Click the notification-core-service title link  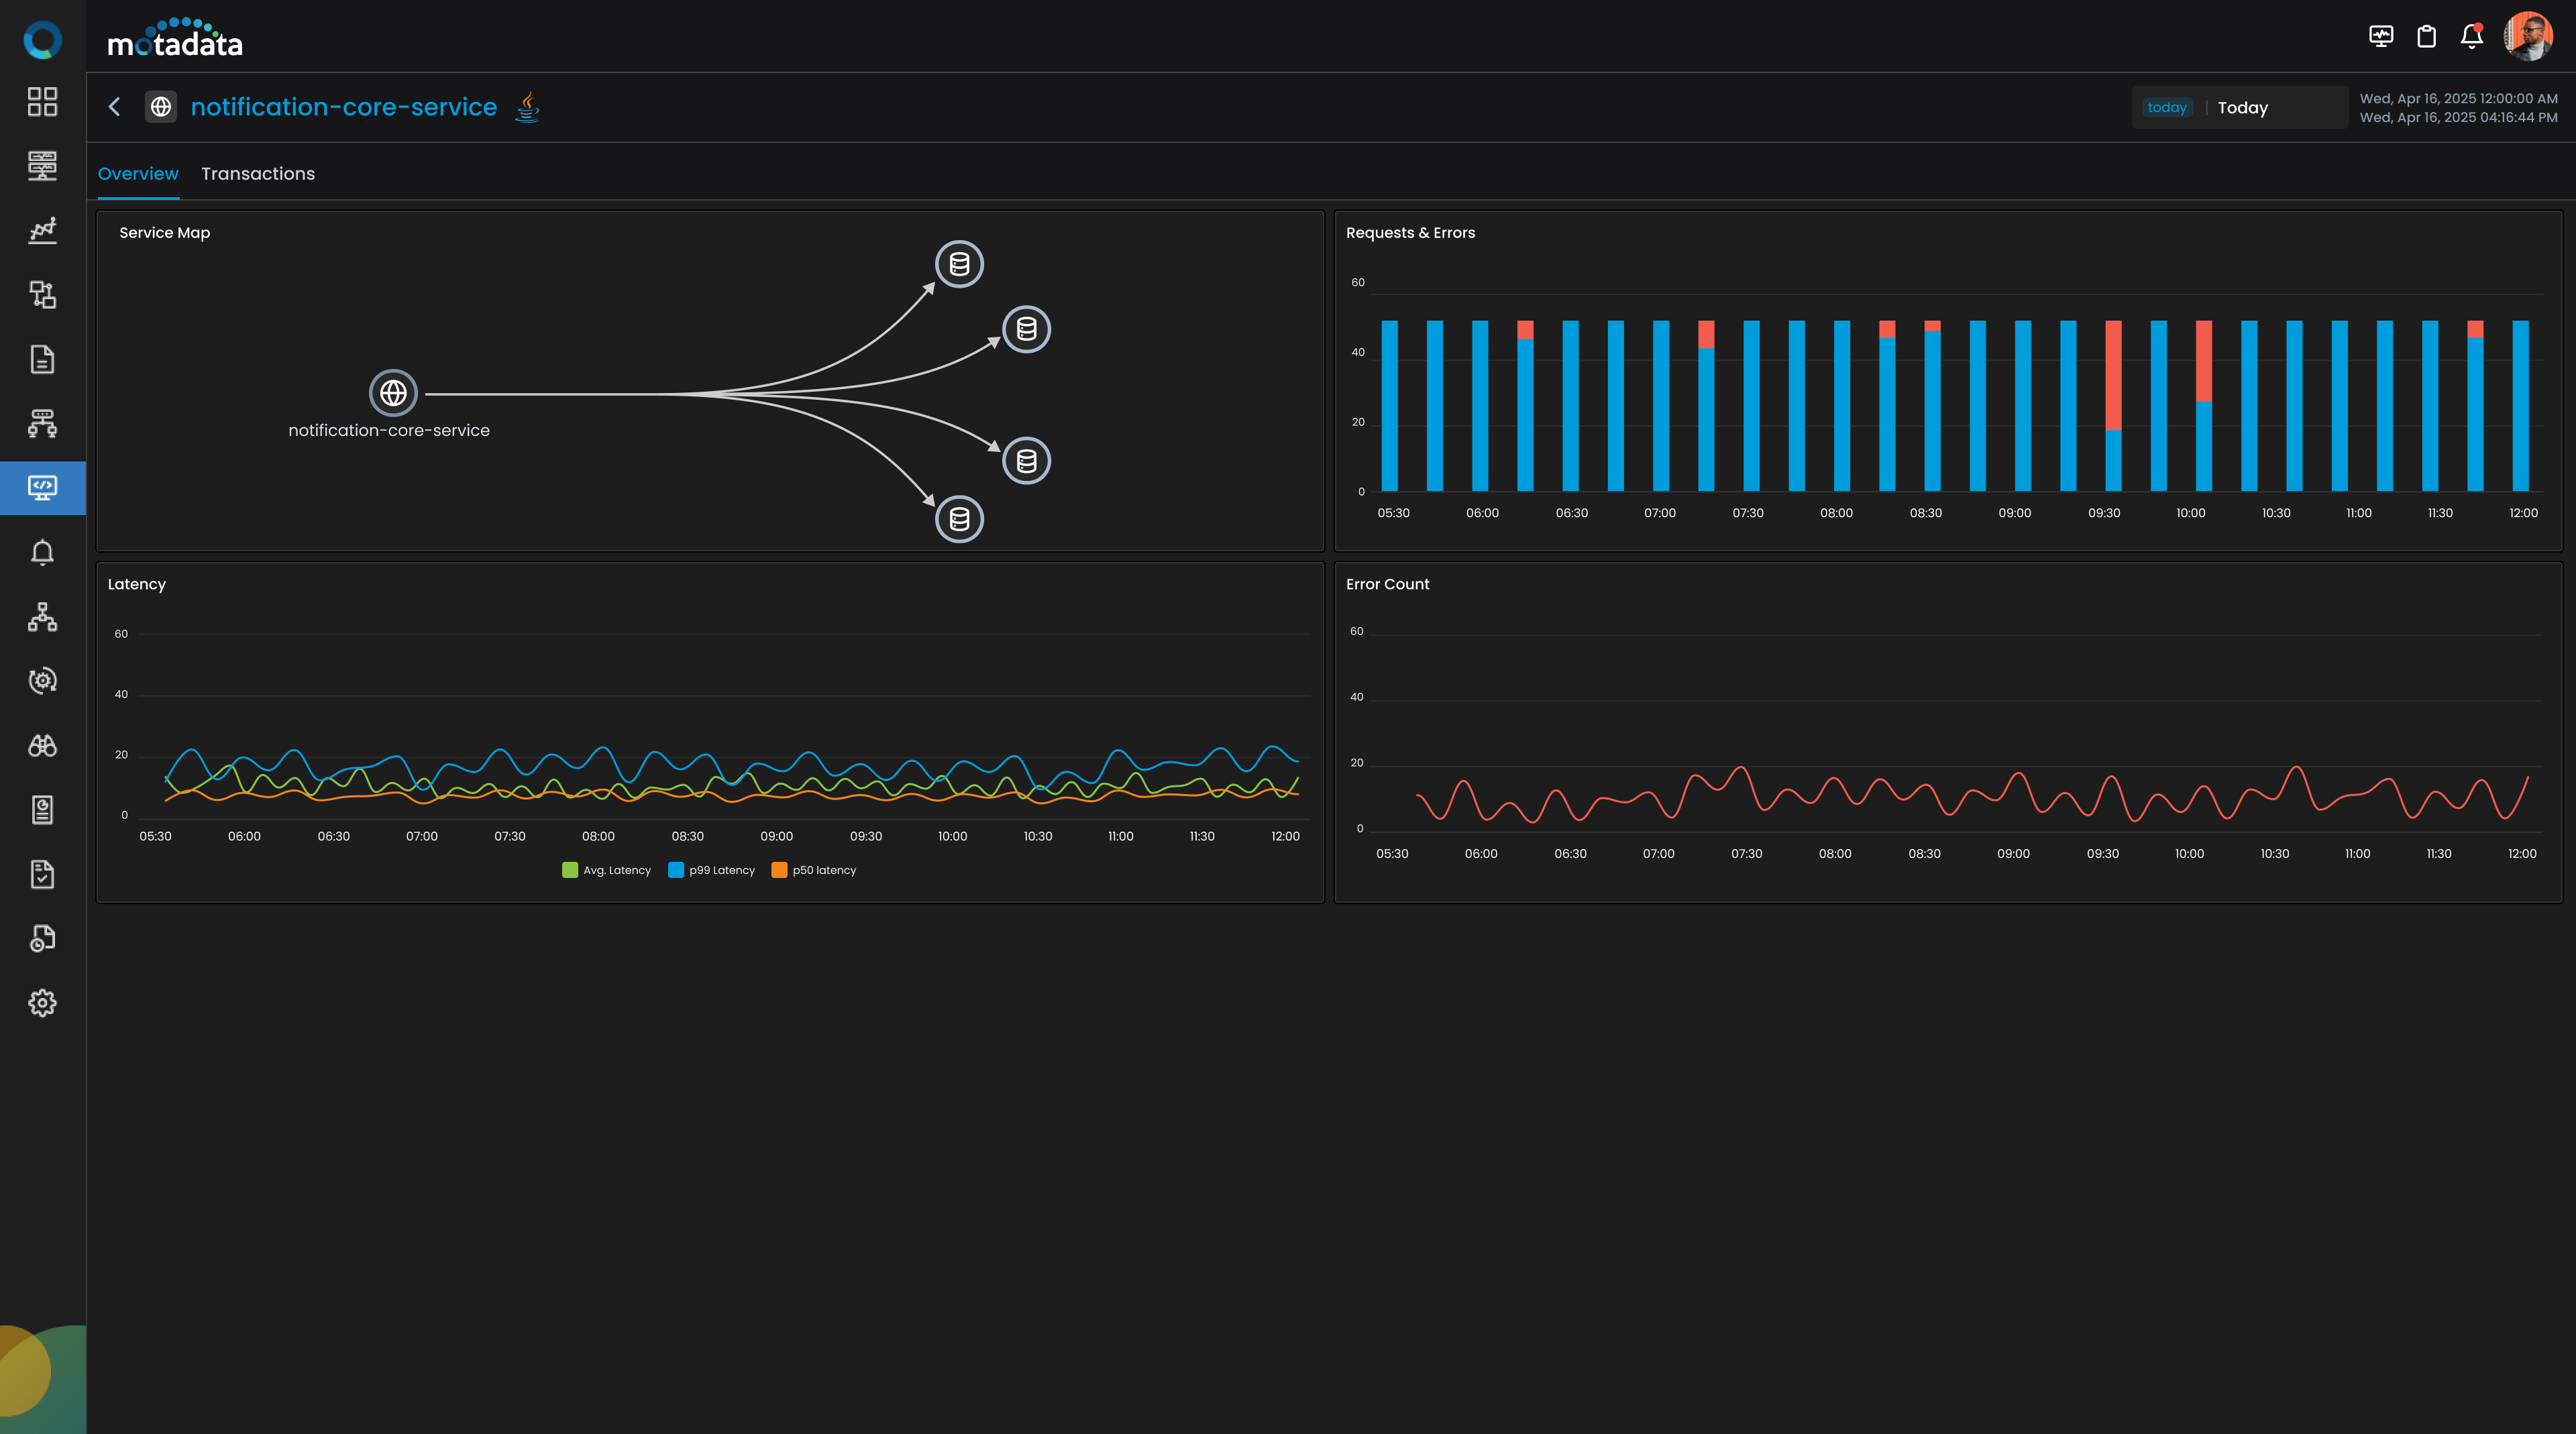[343, 107]
